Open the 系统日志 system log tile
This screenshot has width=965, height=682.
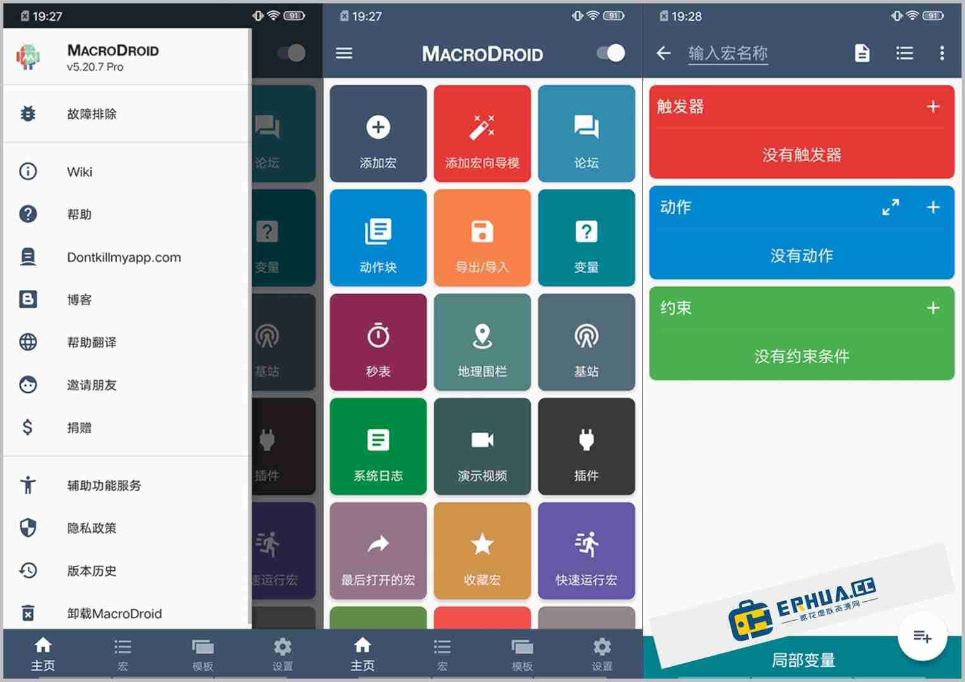click(x=378, y=446)
